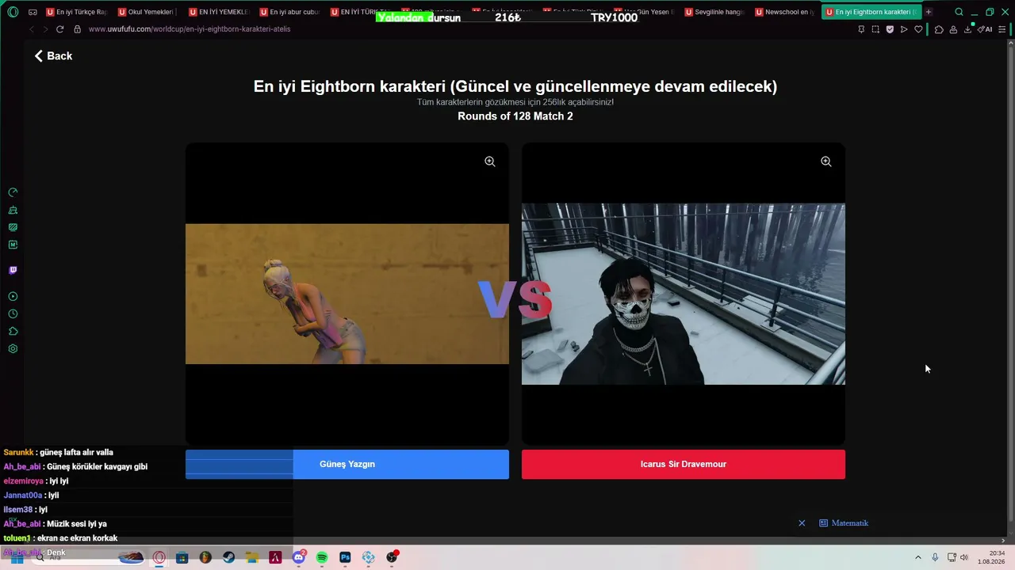The width and height of the screenshot is (1015, 570).
Task: Show hidden system tray icons
Action: tap(918, 557)
